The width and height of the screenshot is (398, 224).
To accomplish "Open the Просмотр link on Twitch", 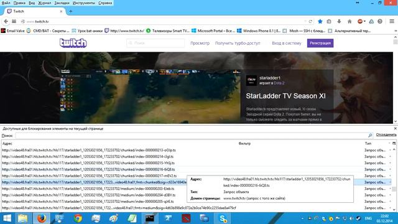I will coord(200,43).
